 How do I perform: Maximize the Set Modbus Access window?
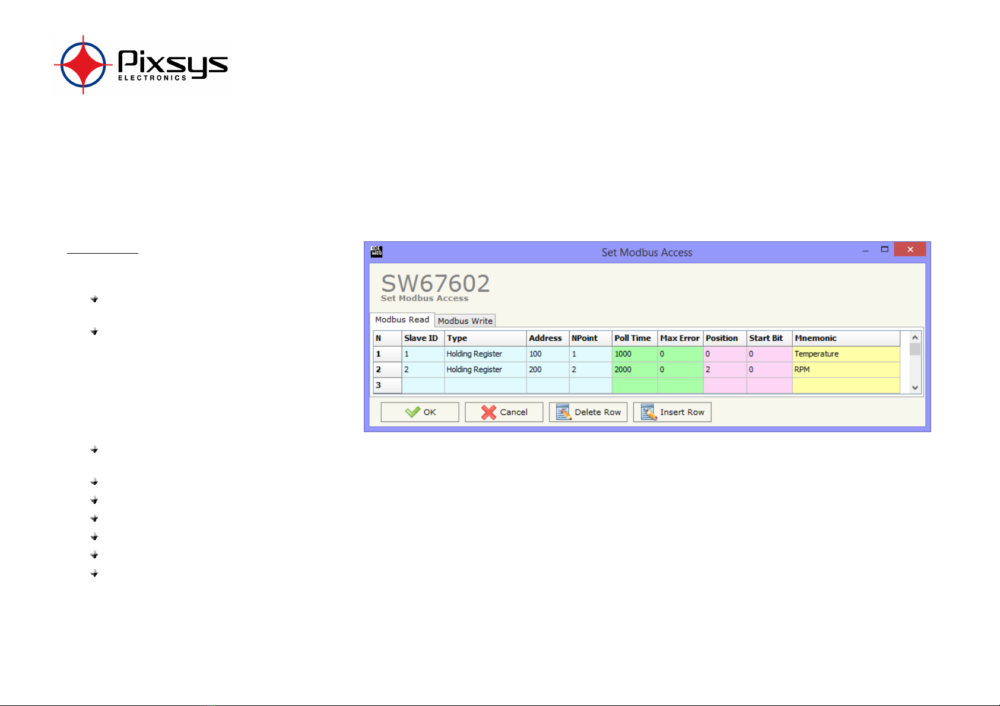click(884, 250)
